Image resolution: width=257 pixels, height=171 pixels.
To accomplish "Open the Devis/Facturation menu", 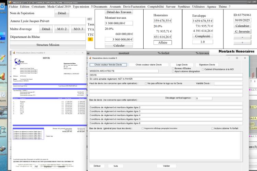I will click(x=134, y=6).
